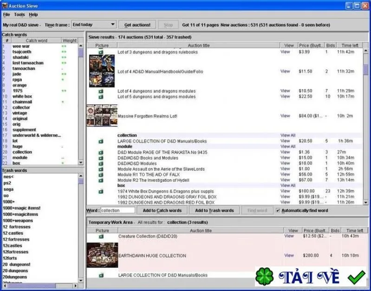
Task: Click View All link for collection group
Action: [288, 136]
